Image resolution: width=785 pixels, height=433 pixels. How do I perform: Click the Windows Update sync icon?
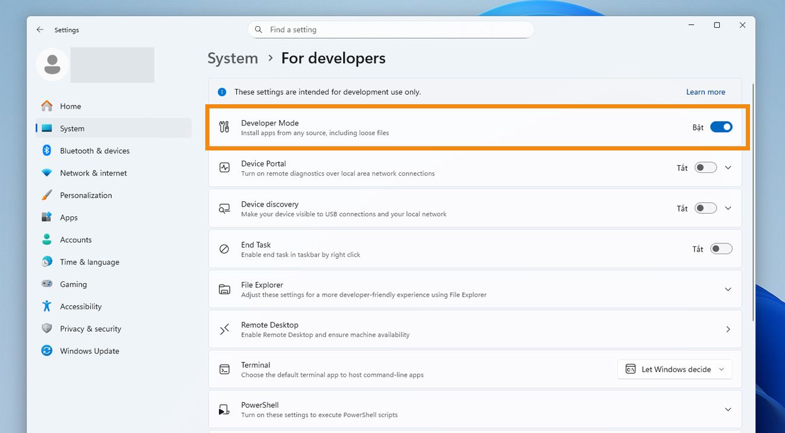47,351
